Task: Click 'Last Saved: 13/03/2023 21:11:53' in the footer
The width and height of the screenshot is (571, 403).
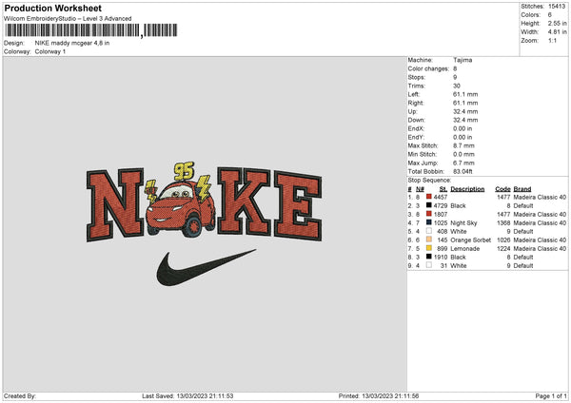Action: point(187,396)
